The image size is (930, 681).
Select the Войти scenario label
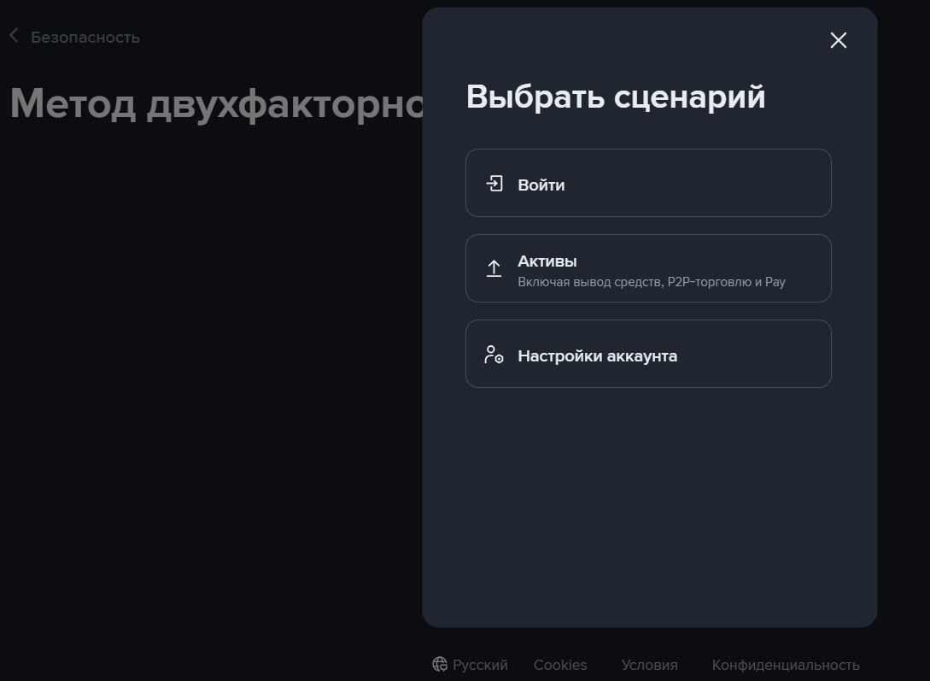tap(541, 185)
